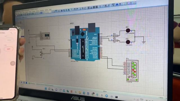Click the Redo arrow in the toolbar
The image size is (180, 101).
[77, 9]
